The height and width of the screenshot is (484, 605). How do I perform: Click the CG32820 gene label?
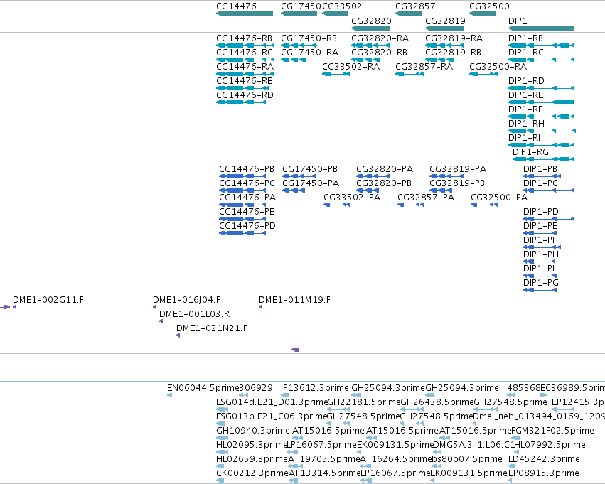(371, 21)
